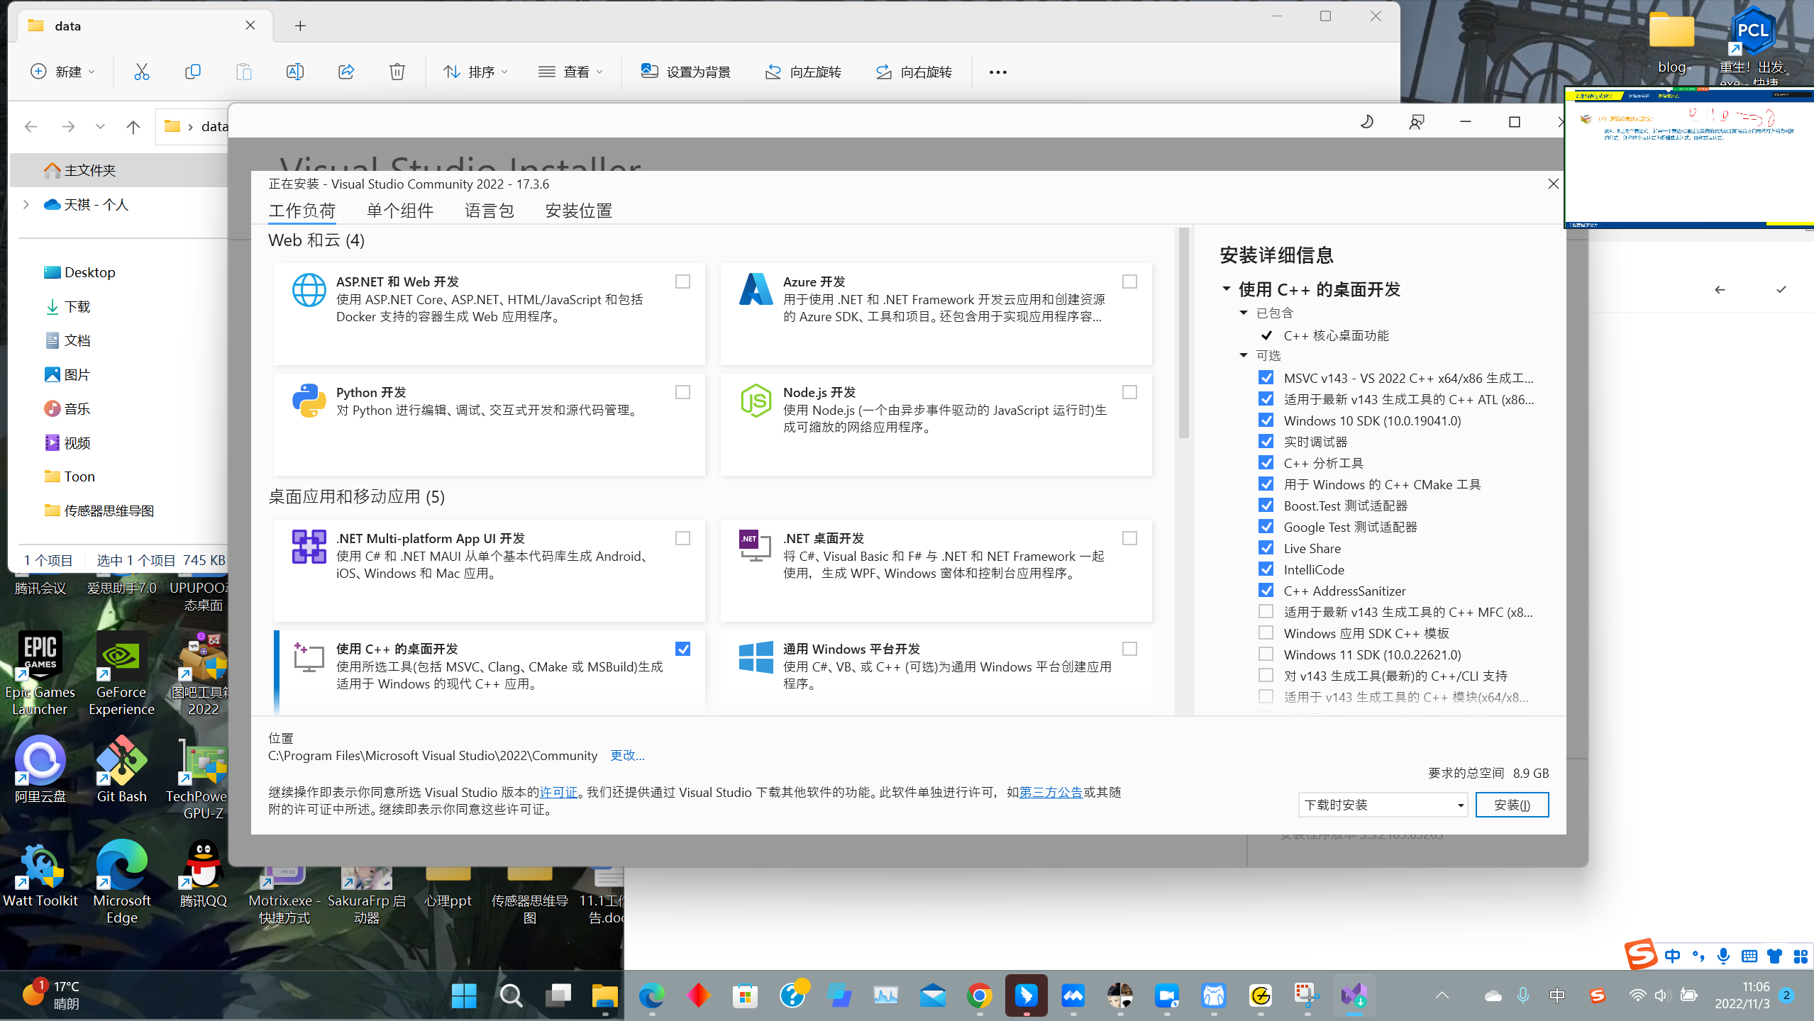Collapse the '可选' optional components node
This screenshot has height=1021, width=1814.
coord(1243,355)
